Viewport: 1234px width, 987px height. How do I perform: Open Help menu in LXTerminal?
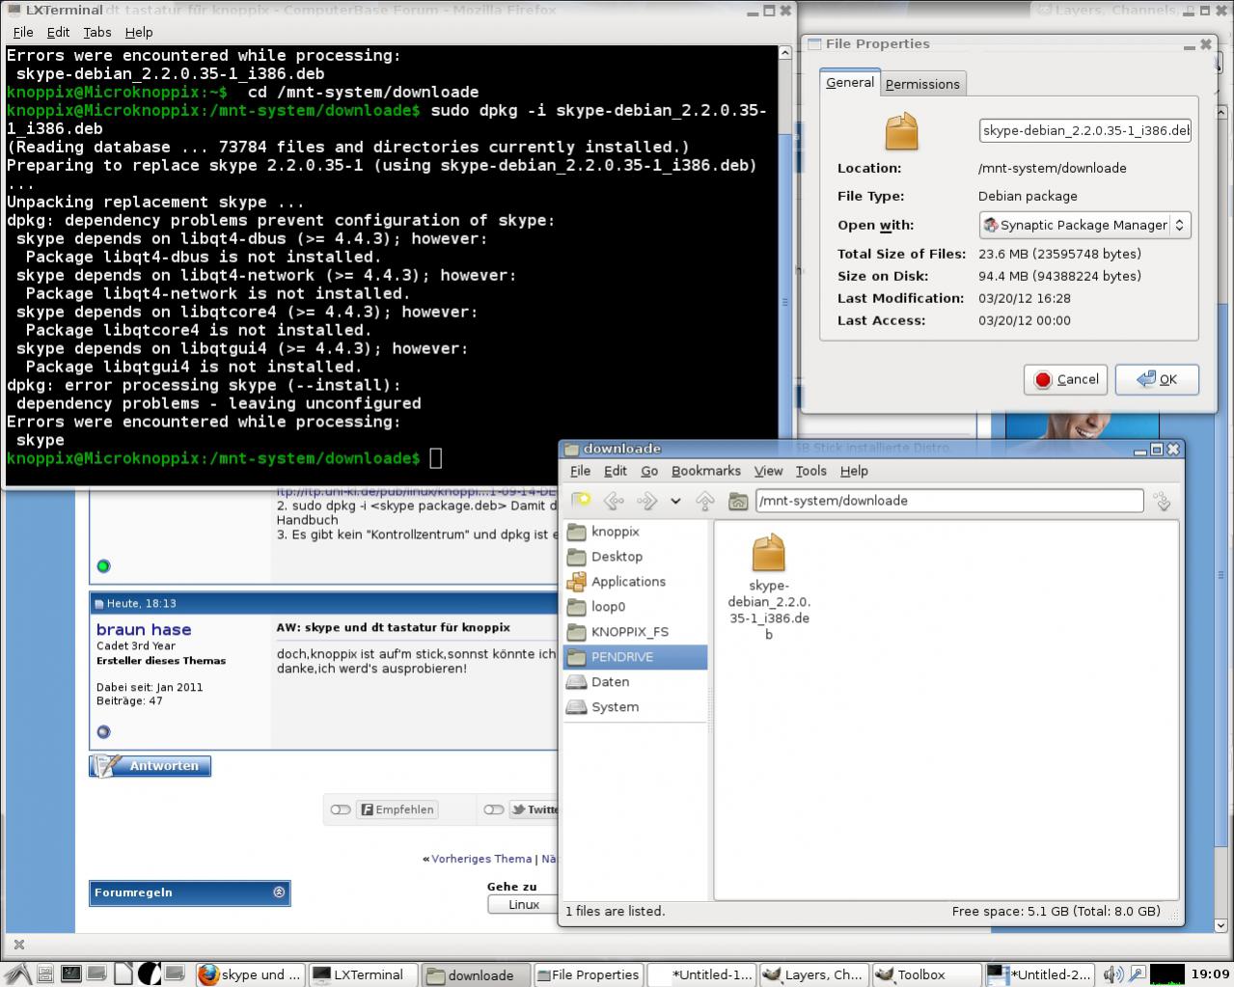(x=139, y=32)
